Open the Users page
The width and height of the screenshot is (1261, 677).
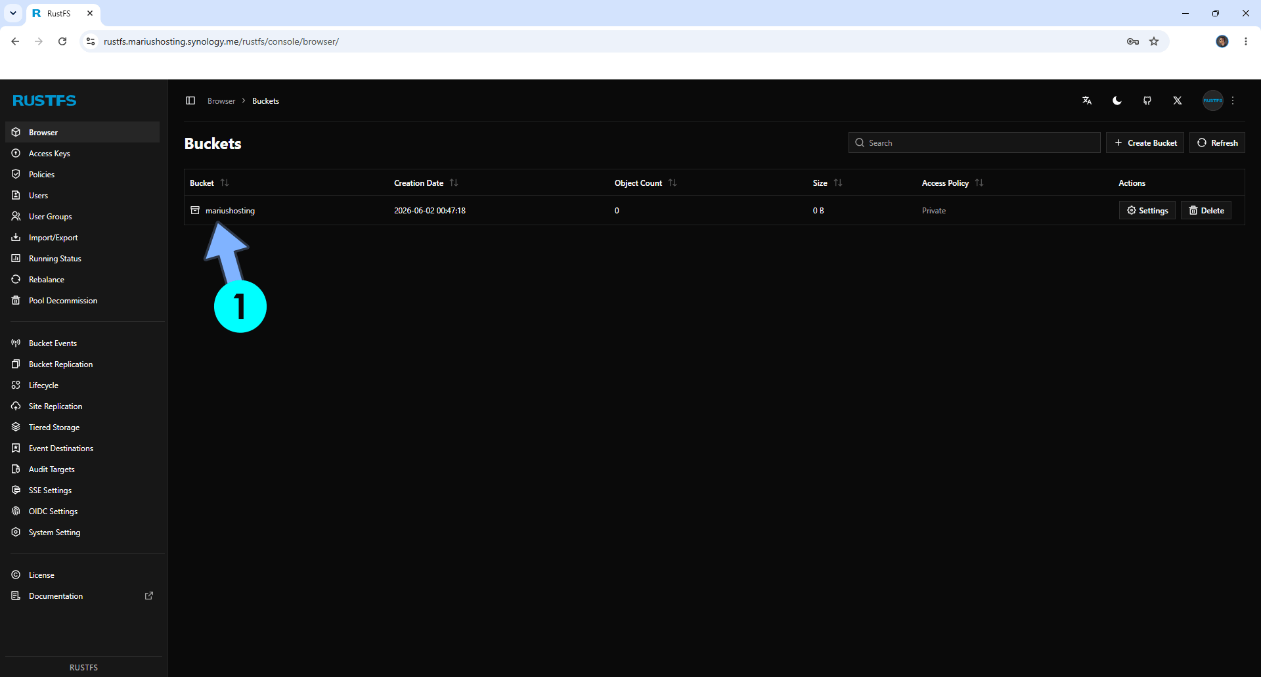[x=82, y=195]
